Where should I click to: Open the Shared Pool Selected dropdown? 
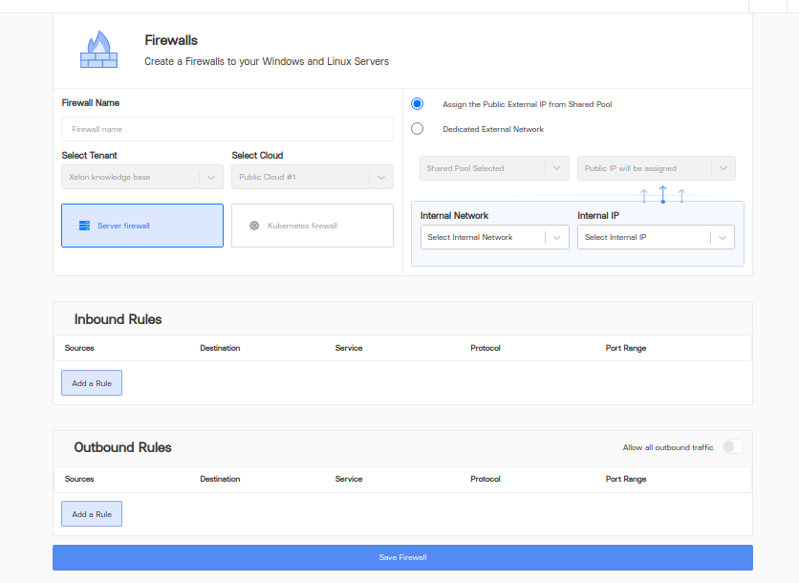(494, 168)
